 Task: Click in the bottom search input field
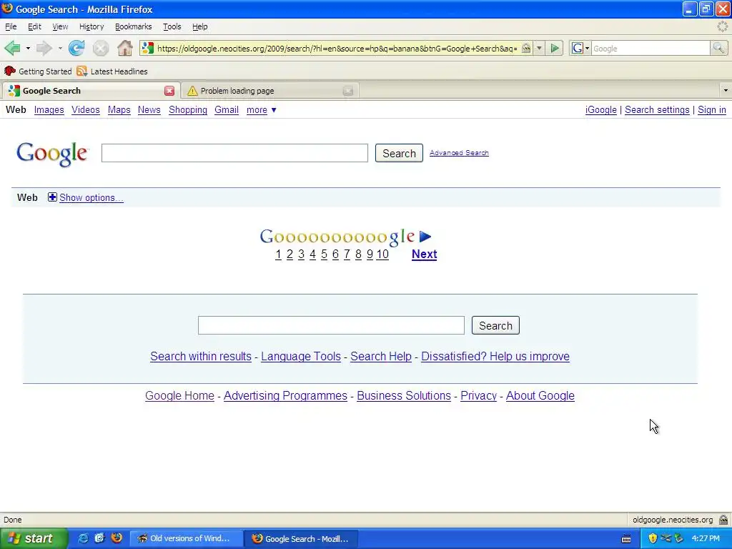(x=331, y=325)
